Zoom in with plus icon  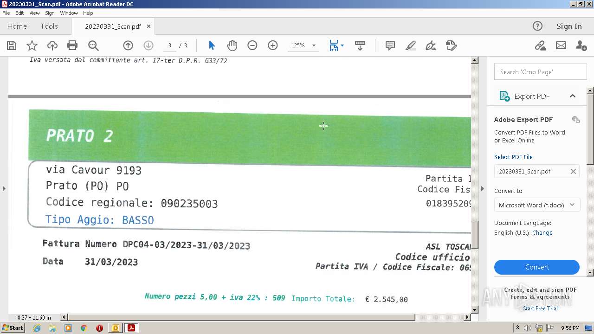click(x=273, y=45)
